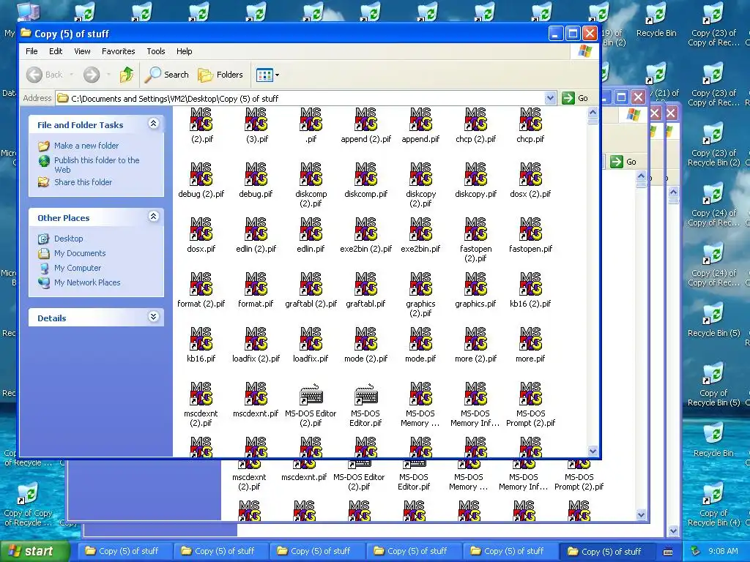The image size is (750, 562).
Task: Click more.pif icon
Action: [x=530, y=339]
